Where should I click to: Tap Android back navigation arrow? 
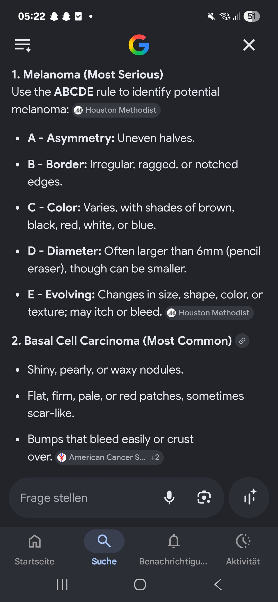(x=218, y=585)
